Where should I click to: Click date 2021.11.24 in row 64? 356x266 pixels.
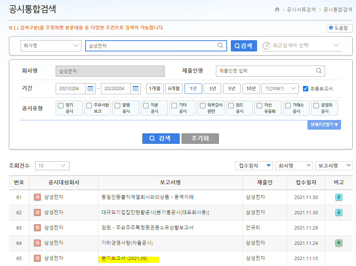306,243
